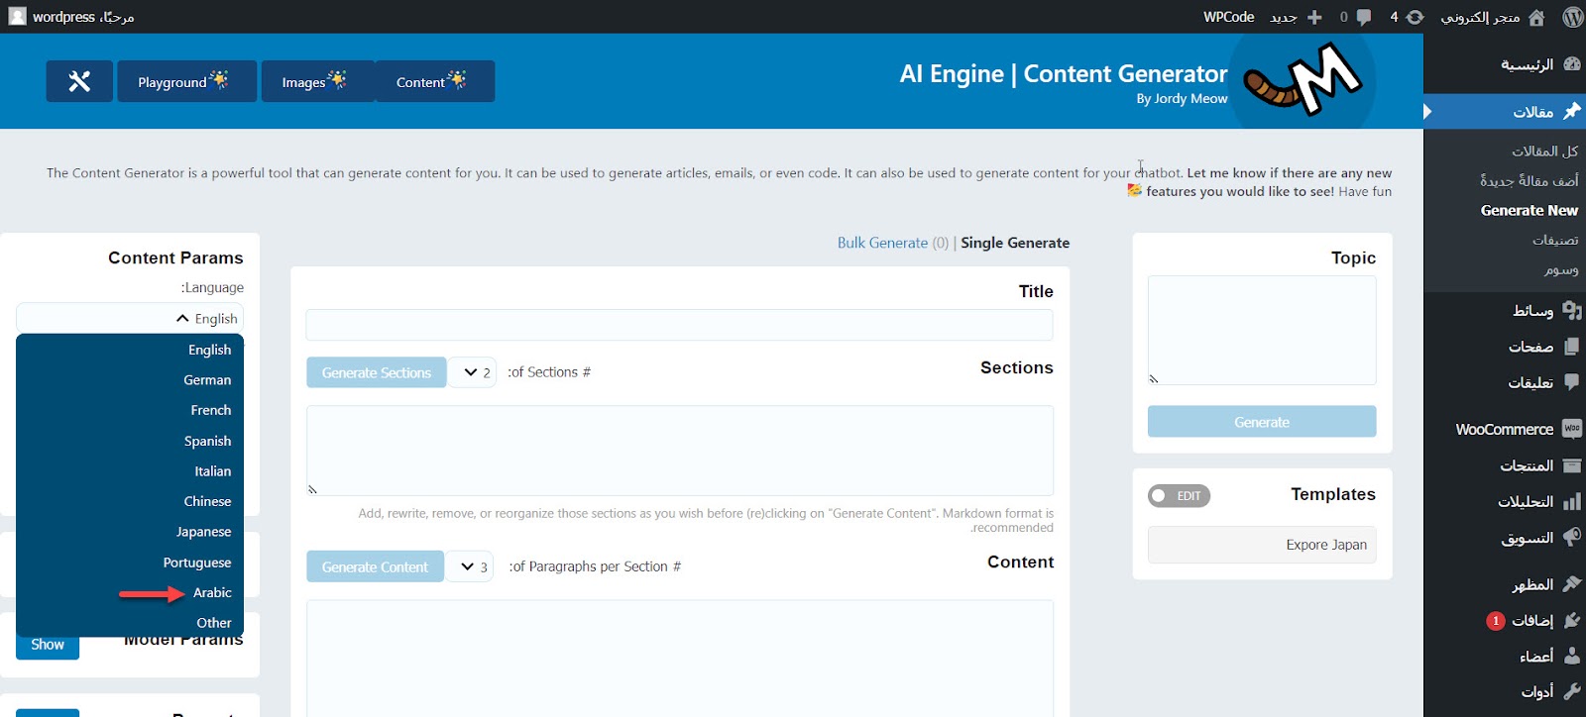Switch to the Bulk Generate tab
1586x717 pixels.
tap(882, 243)
